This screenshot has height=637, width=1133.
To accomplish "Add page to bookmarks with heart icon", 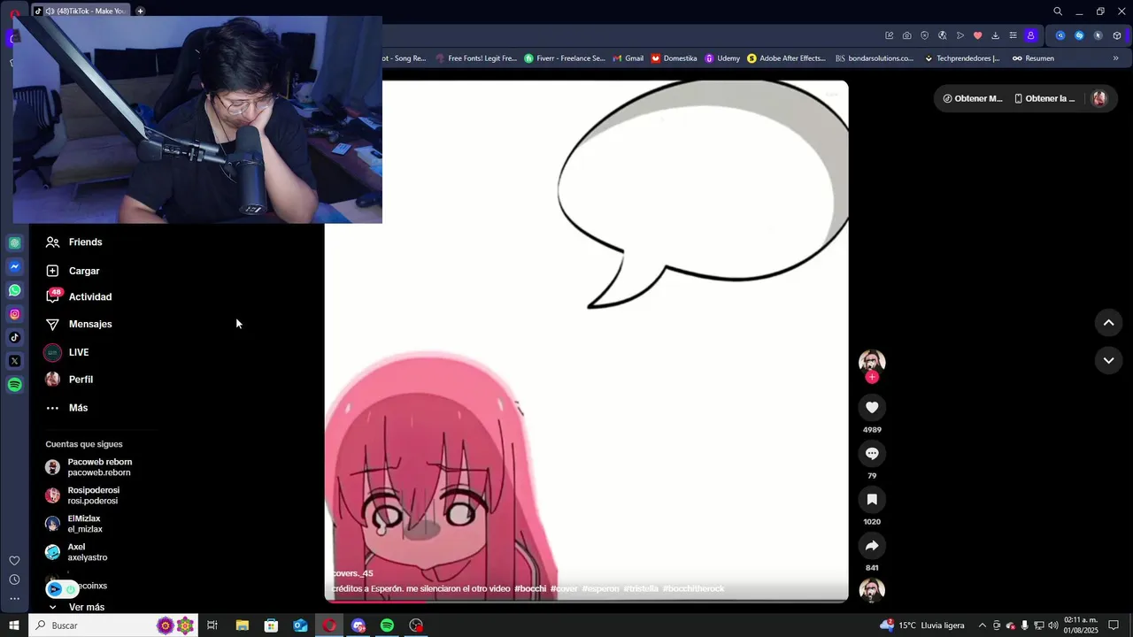I will click(977, 35).
